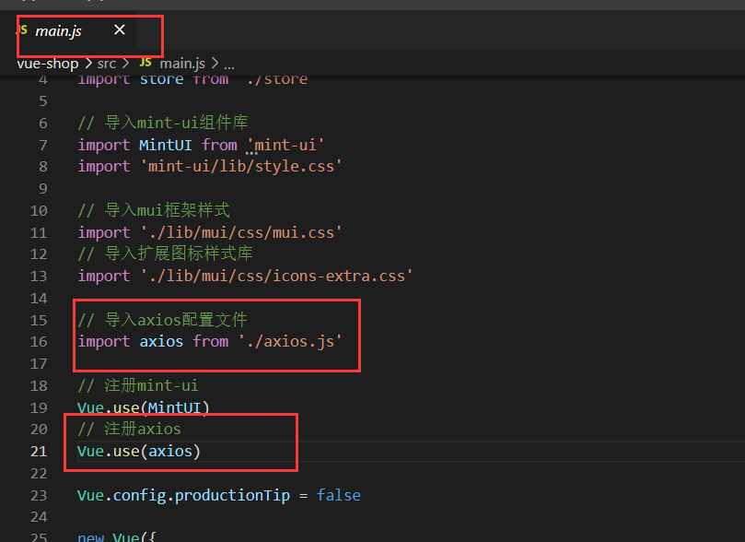Click the from keyword on line 16
This screenshot has height=542, width=745.
tap(211, 341)
